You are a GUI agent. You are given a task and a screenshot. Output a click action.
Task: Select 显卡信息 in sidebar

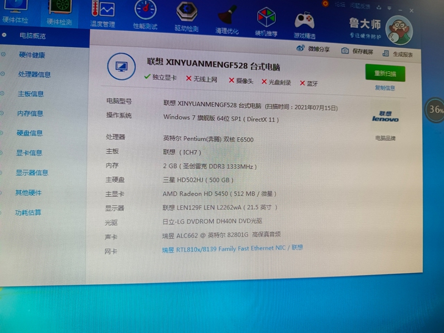[29, 153]
